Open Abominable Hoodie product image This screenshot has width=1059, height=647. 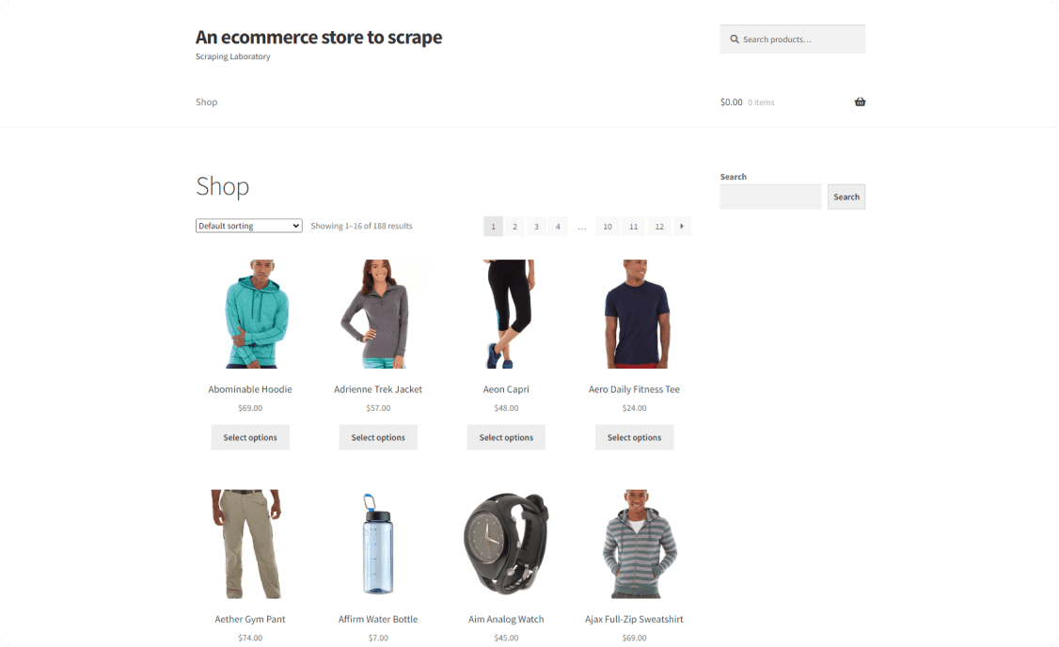point(250,314)
